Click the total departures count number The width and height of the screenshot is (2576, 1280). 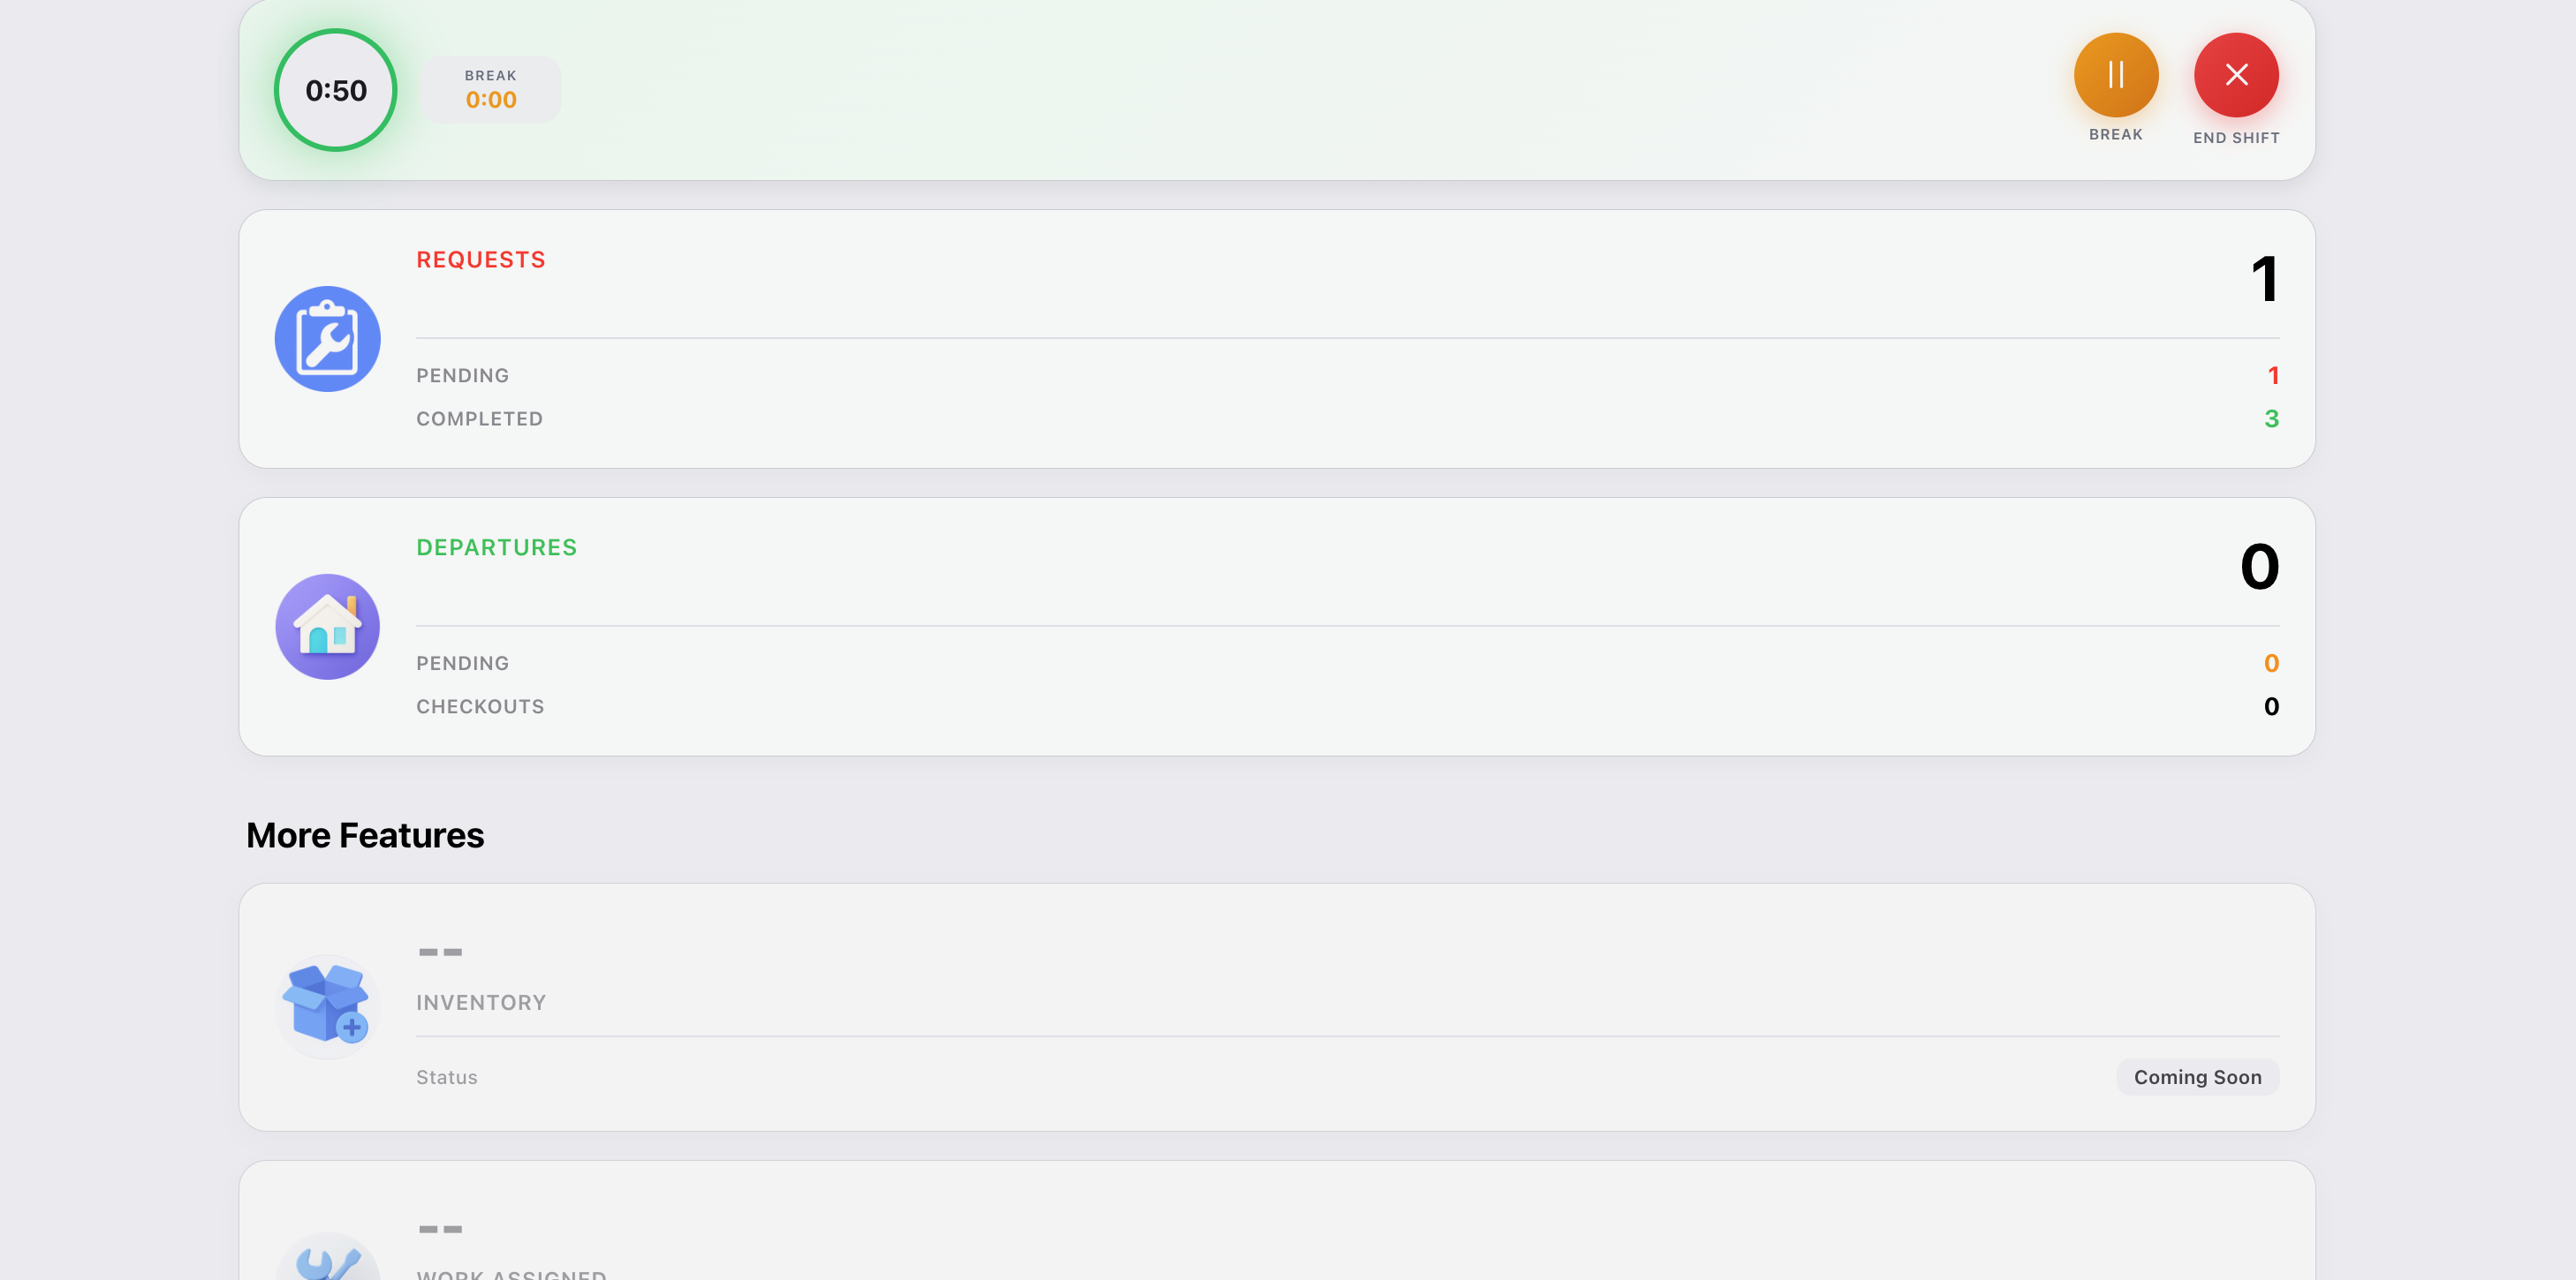point(2259,567)
